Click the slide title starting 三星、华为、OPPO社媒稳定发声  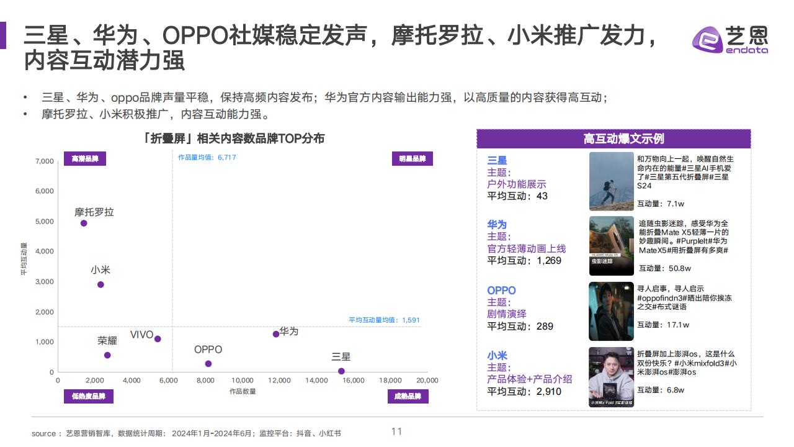342,48
